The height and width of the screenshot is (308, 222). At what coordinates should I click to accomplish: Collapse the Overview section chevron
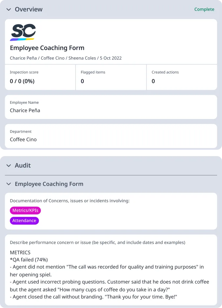pos(8,9)
